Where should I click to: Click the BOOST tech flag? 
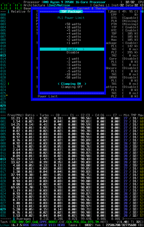(x=53, y=222)
